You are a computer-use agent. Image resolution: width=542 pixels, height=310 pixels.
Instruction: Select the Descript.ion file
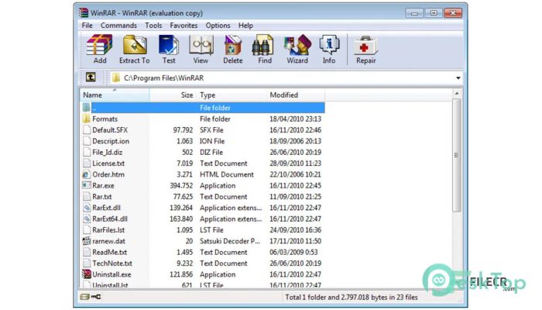click(x=111, y=141)
